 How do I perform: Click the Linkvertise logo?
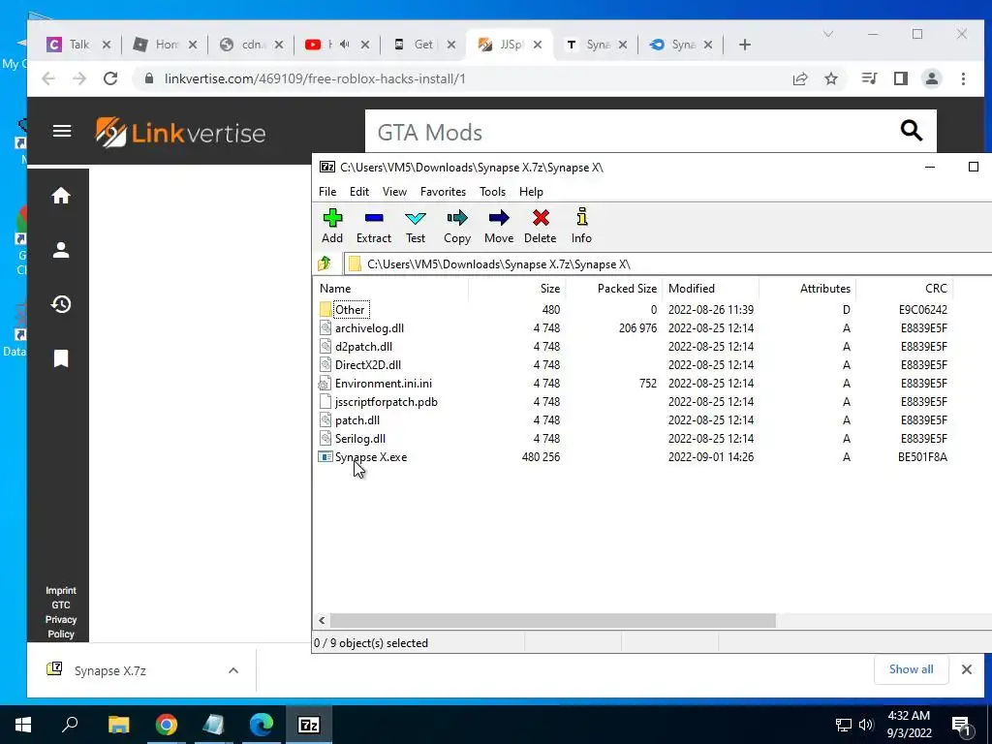tap(180, 132)
